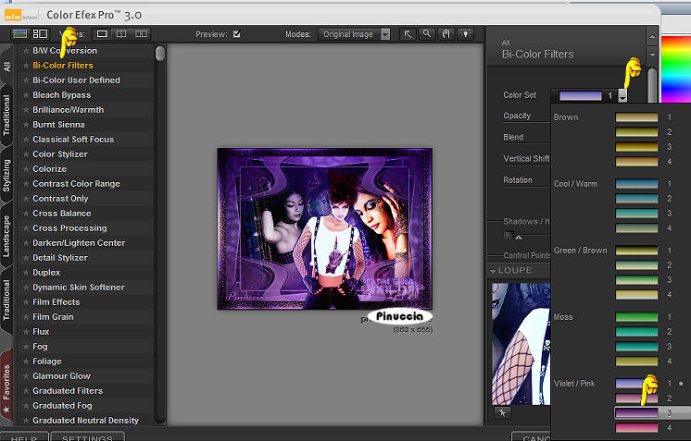Switch to the Stylizing category tab

pos(7,174)
